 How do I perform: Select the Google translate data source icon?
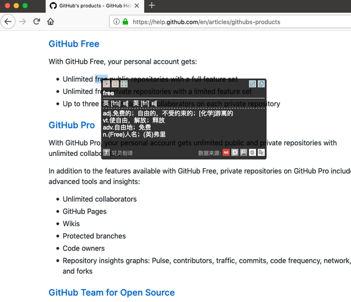[x=261, y=153]
